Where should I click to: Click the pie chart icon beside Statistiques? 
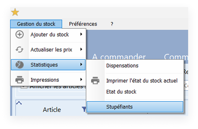[x=20, y=65]
